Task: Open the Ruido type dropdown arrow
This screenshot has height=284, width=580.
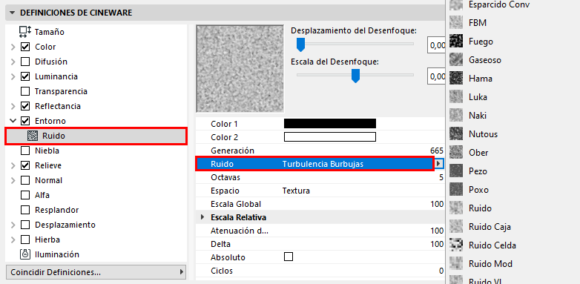Action: [x=439, y=163]
